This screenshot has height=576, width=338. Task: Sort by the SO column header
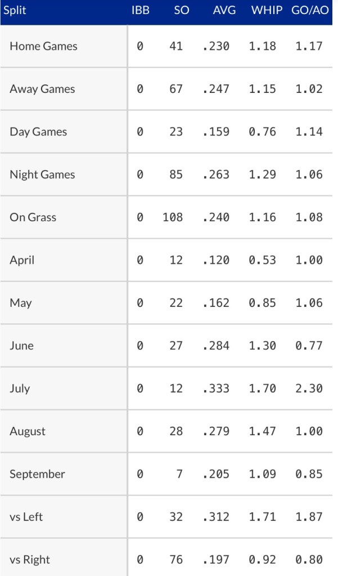(x=181, y=10)
